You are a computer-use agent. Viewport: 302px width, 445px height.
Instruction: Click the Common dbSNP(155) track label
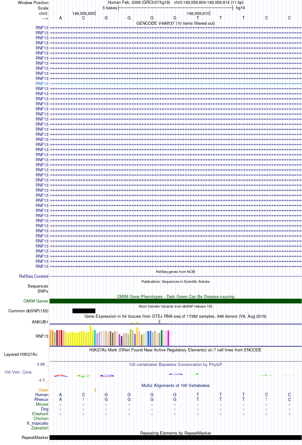click(x=28, y=311)
